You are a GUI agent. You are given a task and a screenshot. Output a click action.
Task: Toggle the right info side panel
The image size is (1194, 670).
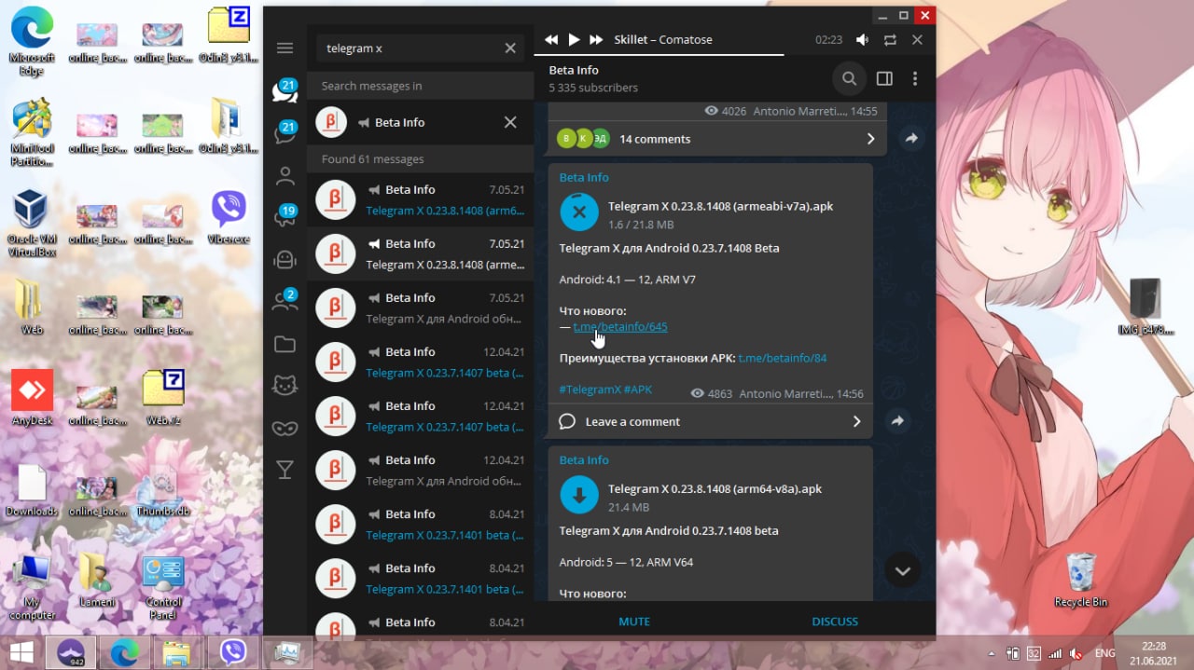(884, 78)
